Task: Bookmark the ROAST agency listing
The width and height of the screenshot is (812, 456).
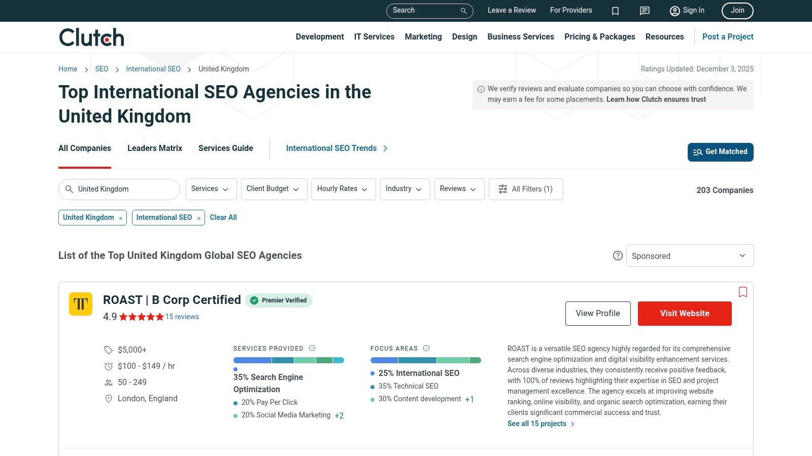Action: pos(743,292)
